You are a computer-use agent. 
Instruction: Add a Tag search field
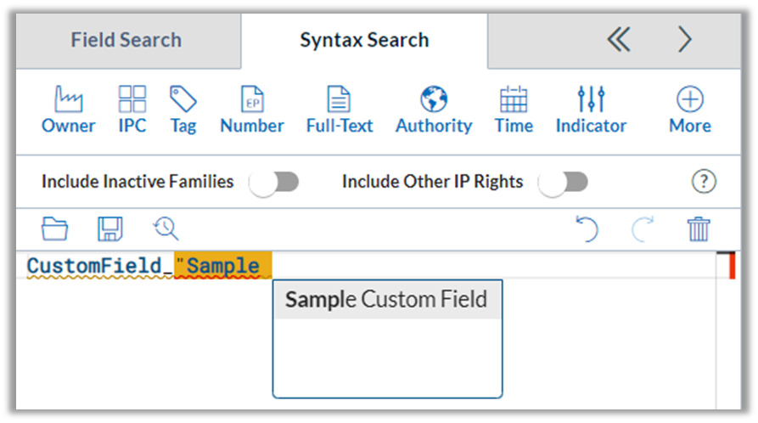click(183, 110)
